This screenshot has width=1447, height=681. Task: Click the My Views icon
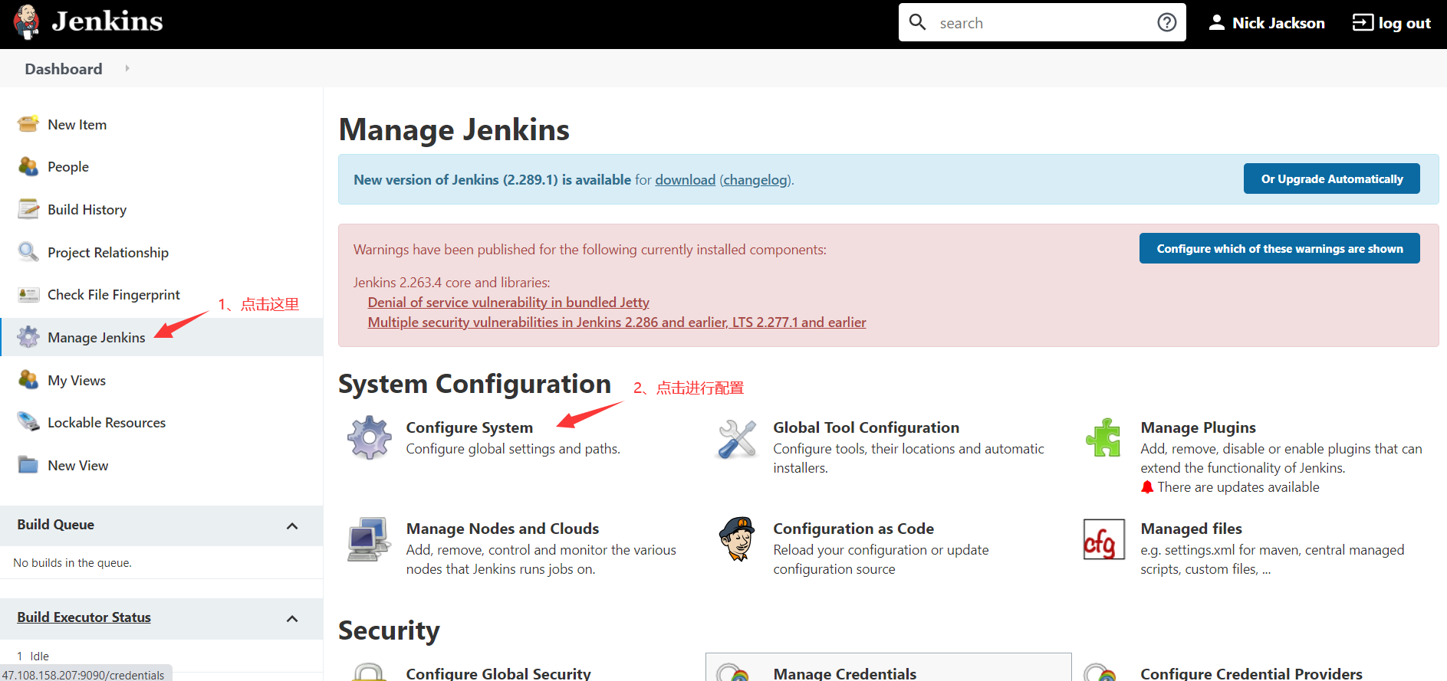28,380
